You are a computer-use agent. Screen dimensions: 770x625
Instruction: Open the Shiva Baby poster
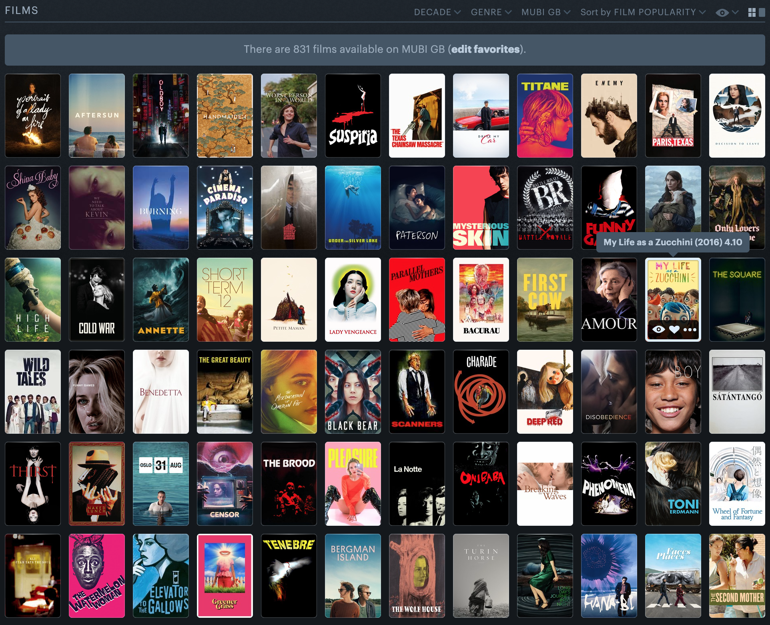pyautogui.click(x=33, y=208)
